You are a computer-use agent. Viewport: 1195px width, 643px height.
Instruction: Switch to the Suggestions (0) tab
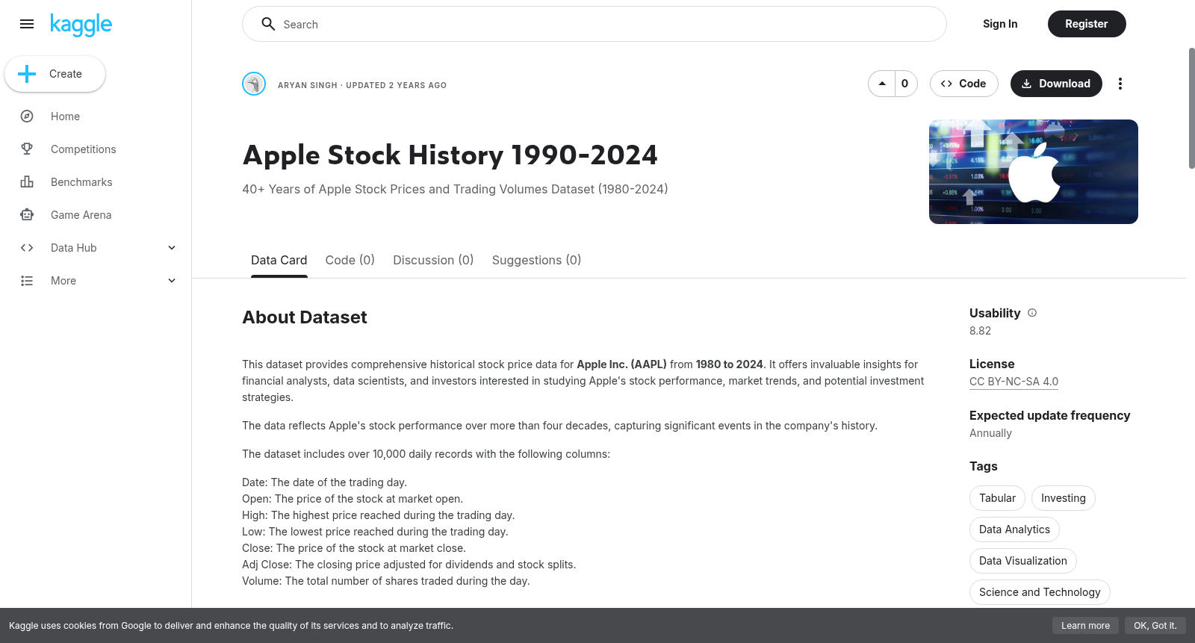tap(536, 260)
